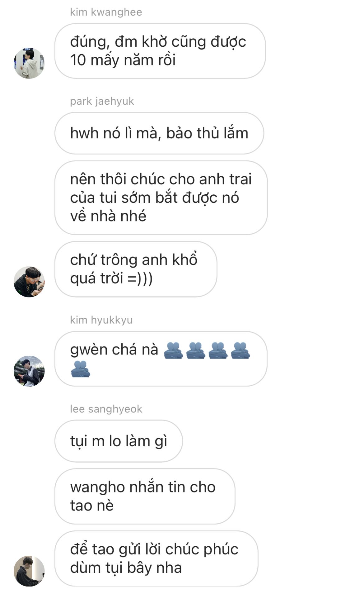Select message "hwh nó lì mà, bảo thủ lắm"

coord(159,133)
